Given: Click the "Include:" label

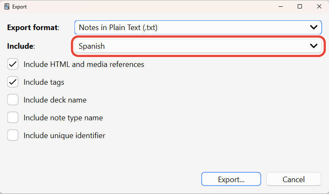Looking at the screenshot, I should 21,46.
